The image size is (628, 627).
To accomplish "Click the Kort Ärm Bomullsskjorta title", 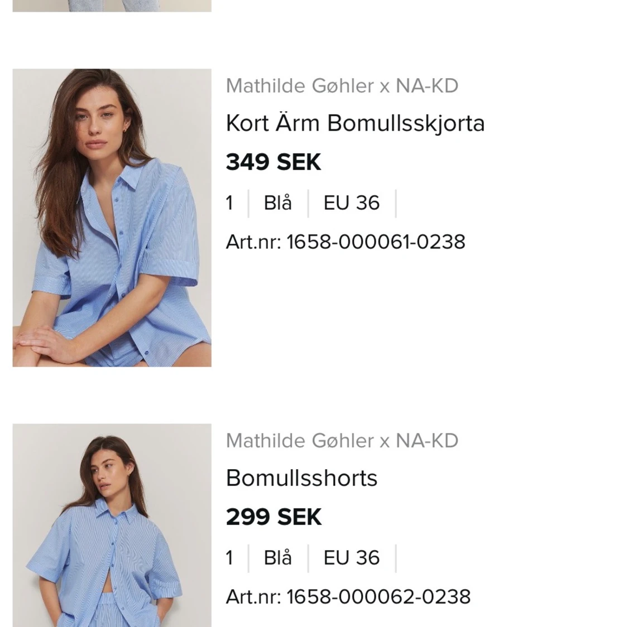I will tap(355, 123).
